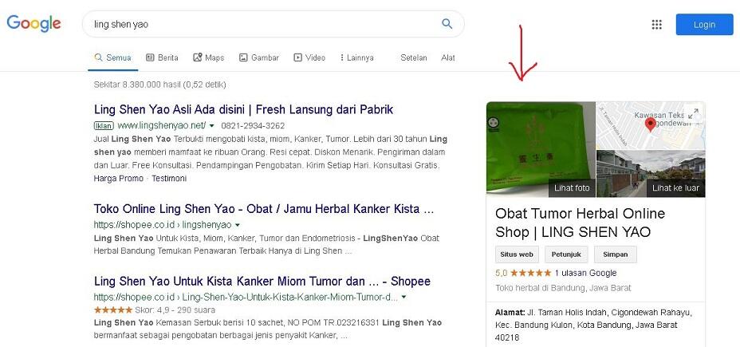Click the 'Toko herbal di Bandung, Jawa Barat' text
Viewport: 740px width, 347px height.
click(x=563, y=288)
